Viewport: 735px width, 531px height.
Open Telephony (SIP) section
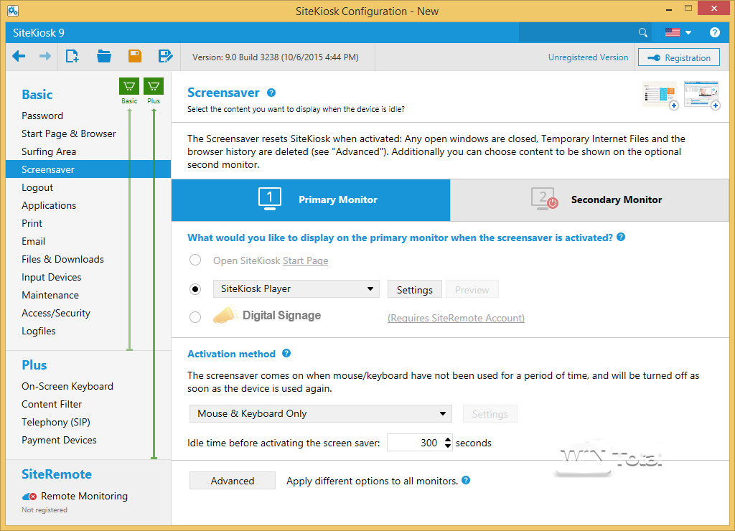point(56,422)
